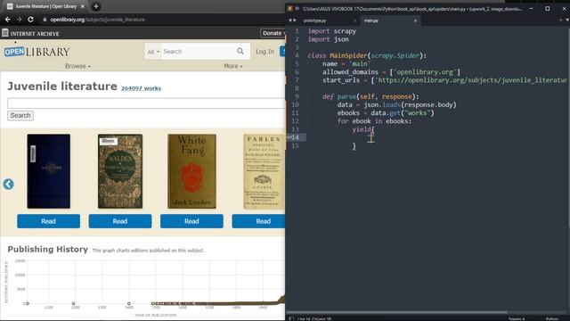Click the Log In link
Image resolution: width=570 pixels, height=321 pixels.
[x=265, y=52]
